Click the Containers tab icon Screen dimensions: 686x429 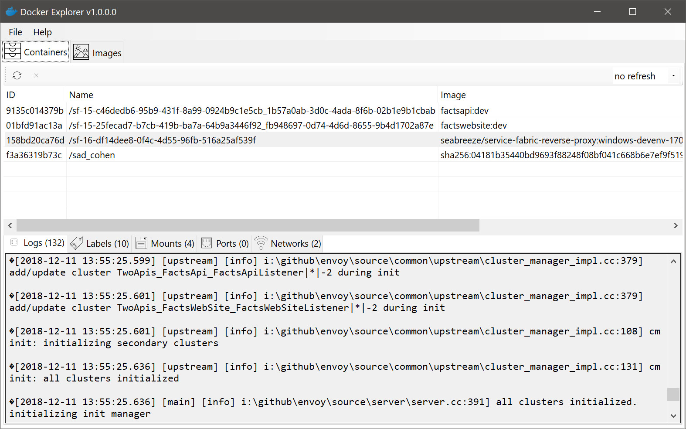[13, 52]
